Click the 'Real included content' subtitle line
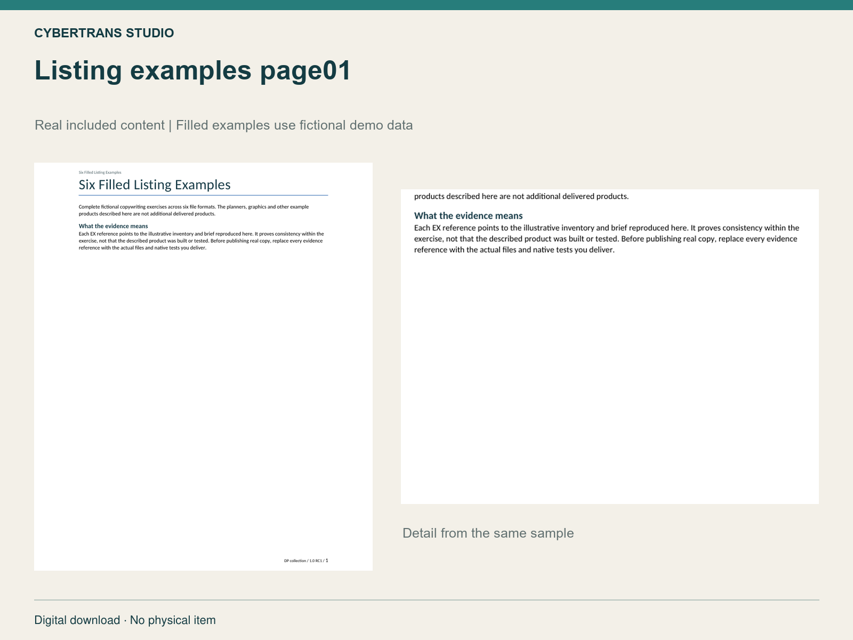The height and width of the screenshot is (640, 853). [223, 125]
